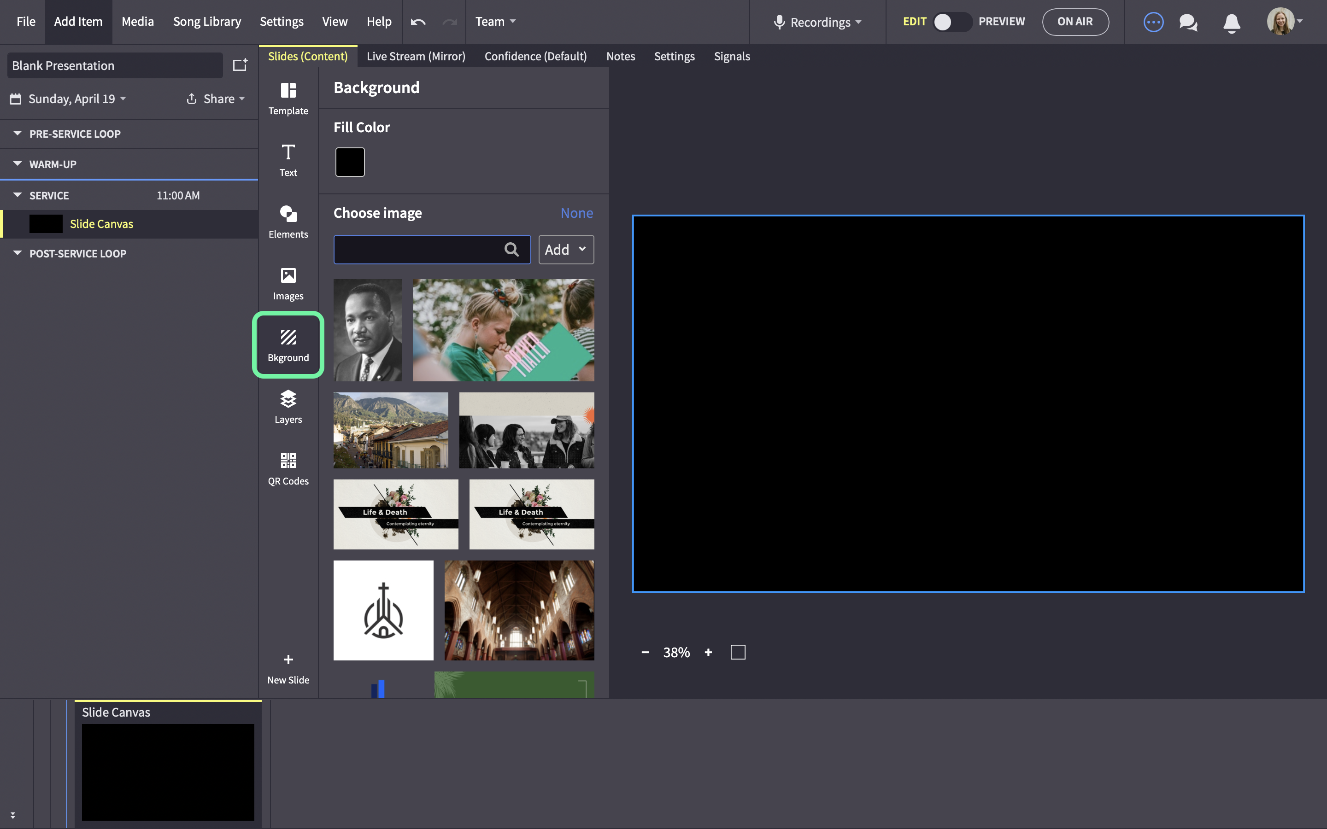Screen dimensions: 1327x829
Task: Toggle the fit-to-screen square box
Action: coord(738,652)
